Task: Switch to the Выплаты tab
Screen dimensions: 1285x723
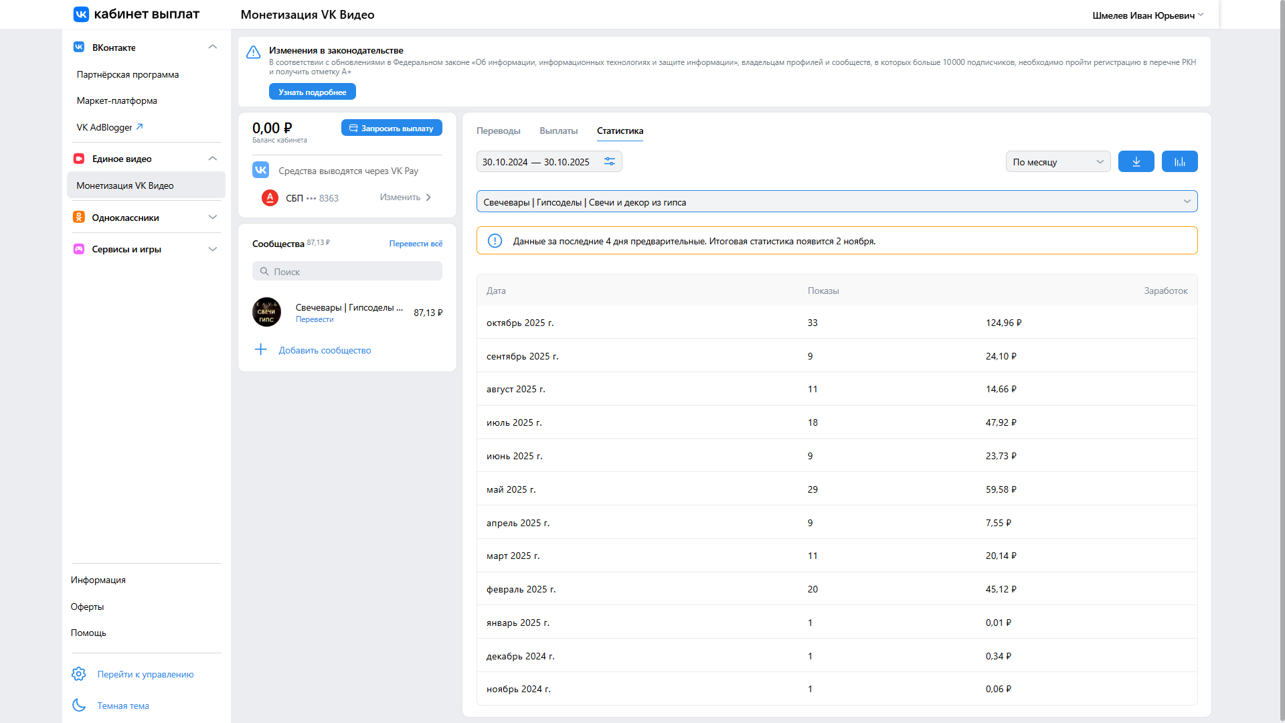Action: point(558,131)
